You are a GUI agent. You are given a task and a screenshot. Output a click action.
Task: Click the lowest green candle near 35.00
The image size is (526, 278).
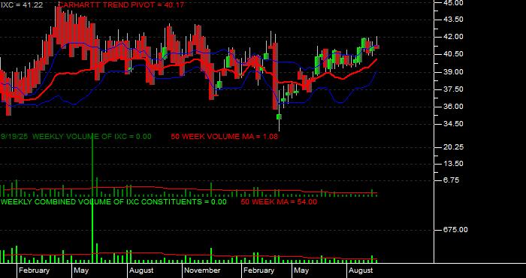pyautogui.click(x=279, y=116)
